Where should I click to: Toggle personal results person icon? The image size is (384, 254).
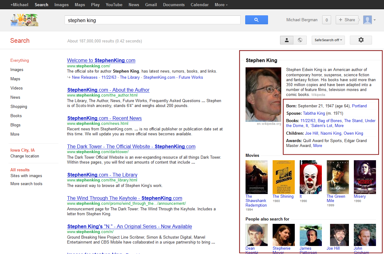(287, 40)
